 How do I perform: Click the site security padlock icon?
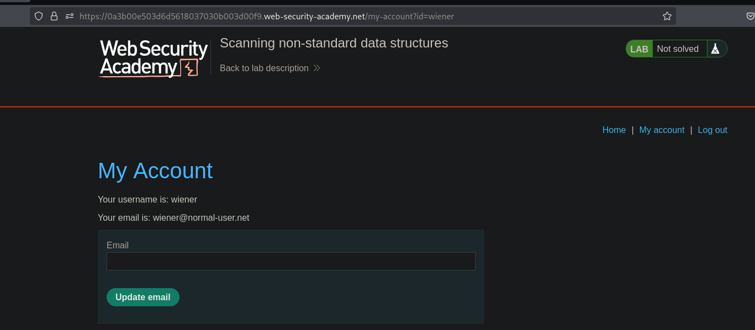[x=54, y=16]
